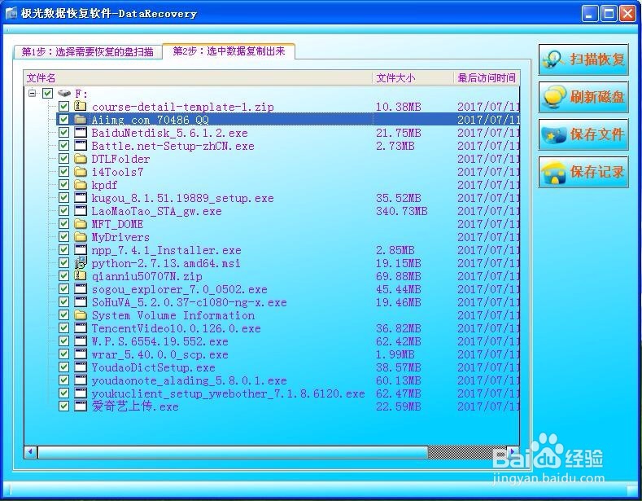Click the MyDrivers folder icon

click(x=81, y=237)
